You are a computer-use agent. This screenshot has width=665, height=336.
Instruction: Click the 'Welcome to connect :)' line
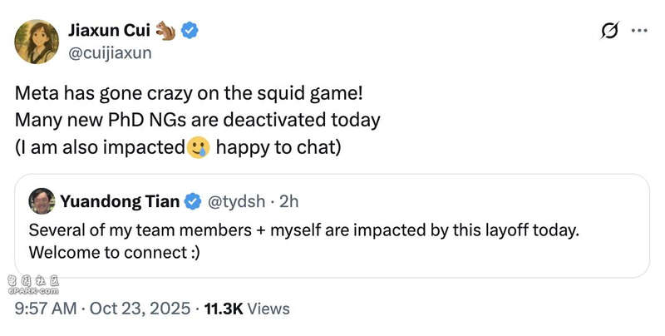[x=113, y=252]
